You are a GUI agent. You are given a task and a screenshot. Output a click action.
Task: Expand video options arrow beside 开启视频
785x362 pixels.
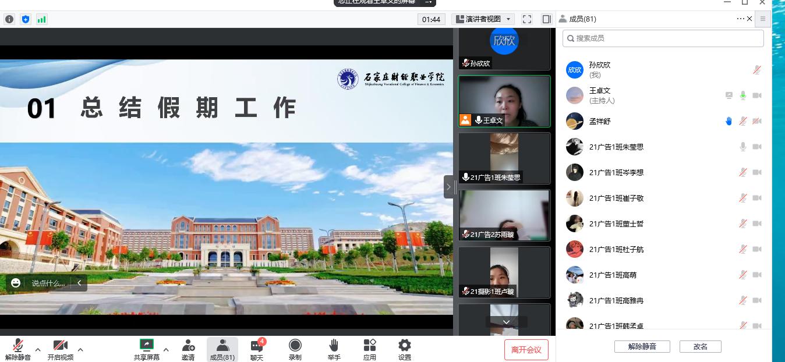pos(80,350)
